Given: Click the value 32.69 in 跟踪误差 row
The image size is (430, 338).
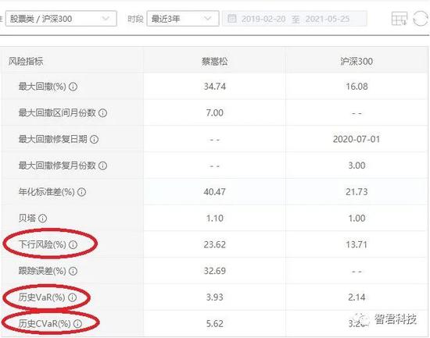Looking at the screenshot, I should click(214, 271).
